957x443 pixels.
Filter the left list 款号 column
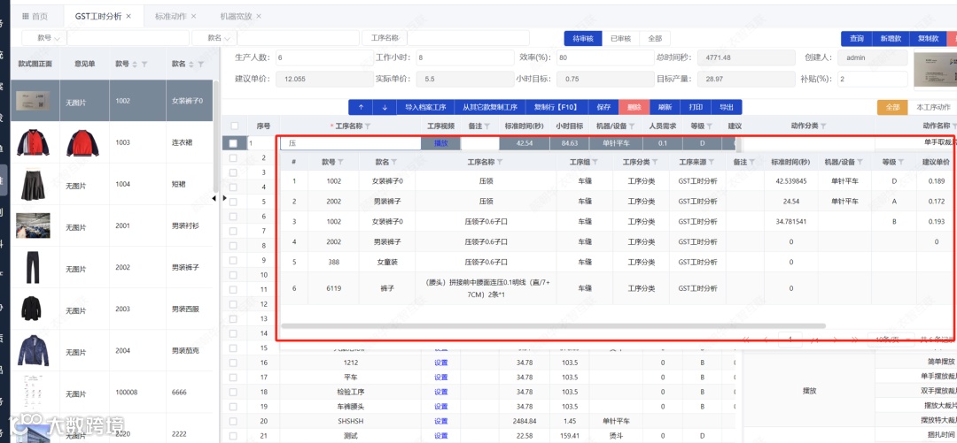point(144,64)
